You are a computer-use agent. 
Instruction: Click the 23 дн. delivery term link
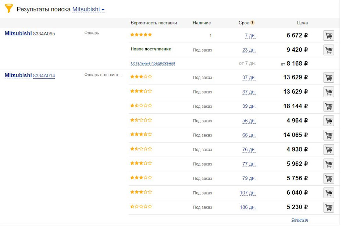point(249,50)
